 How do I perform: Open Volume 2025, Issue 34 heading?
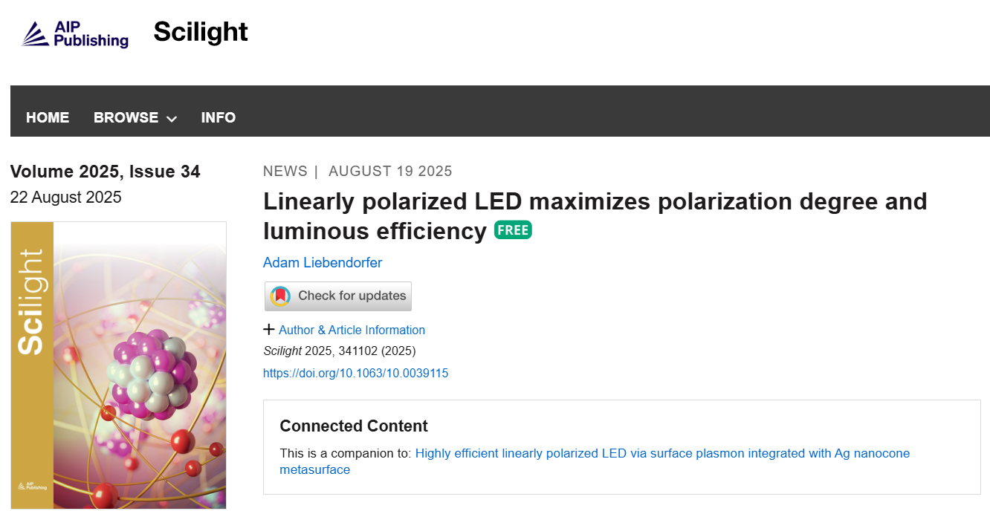tap(105, 172)
